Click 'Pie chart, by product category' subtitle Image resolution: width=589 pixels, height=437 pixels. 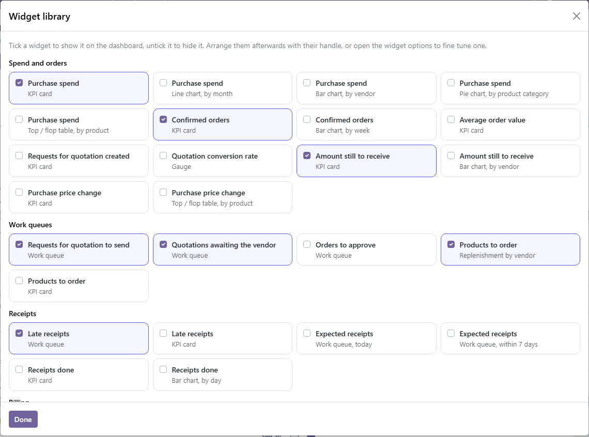pos(504,94)
